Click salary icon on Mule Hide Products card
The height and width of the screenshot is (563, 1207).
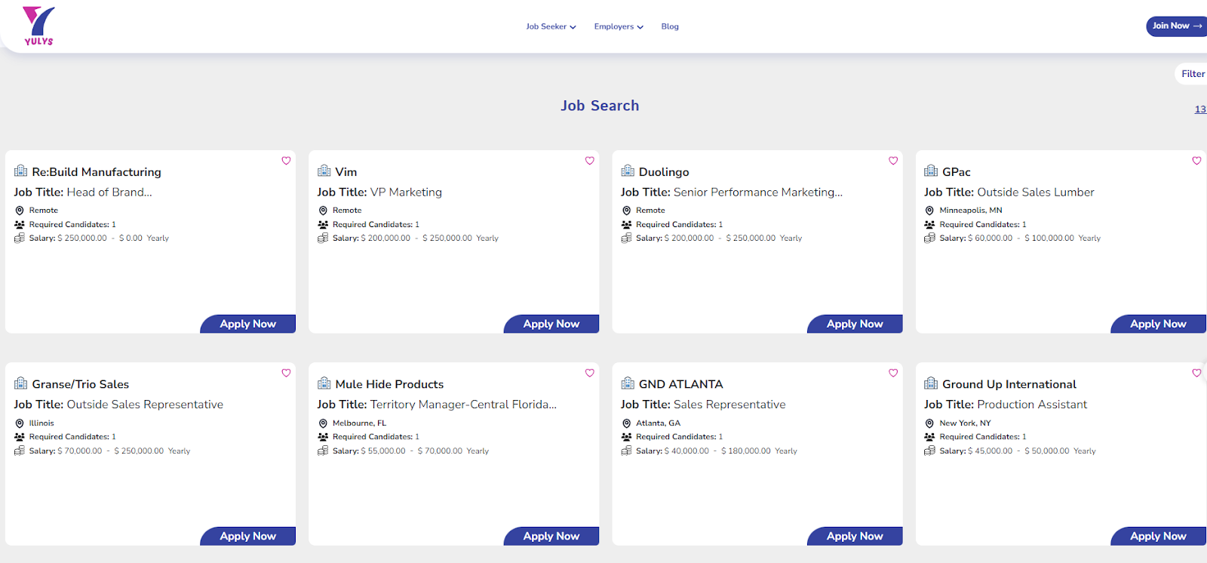(x=323, y=451)
